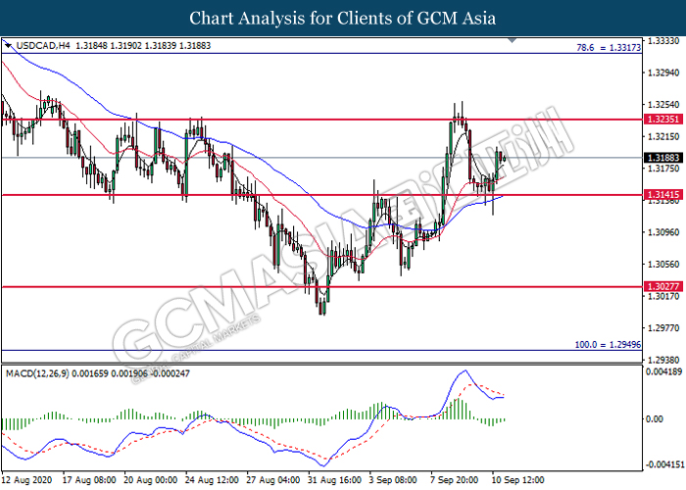
Task: Click the small arrow beside USDCAD,H4
Action: tap(8, 45)
